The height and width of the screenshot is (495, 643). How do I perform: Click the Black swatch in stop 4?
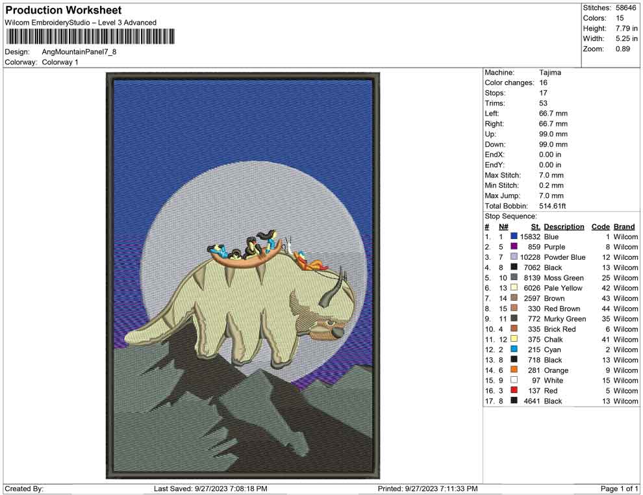[514, 267]
